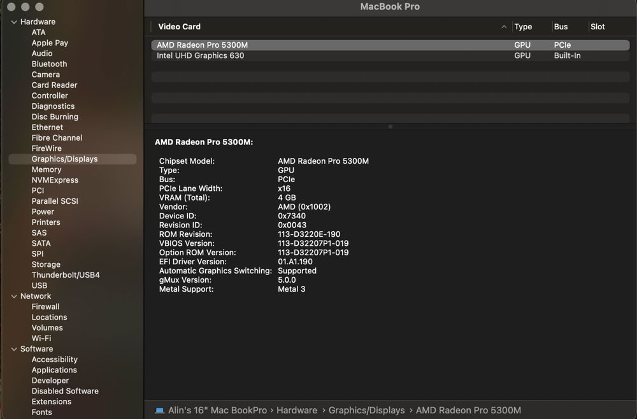Select Developer under Software
The image size is (637, 419).
point(50,381)
